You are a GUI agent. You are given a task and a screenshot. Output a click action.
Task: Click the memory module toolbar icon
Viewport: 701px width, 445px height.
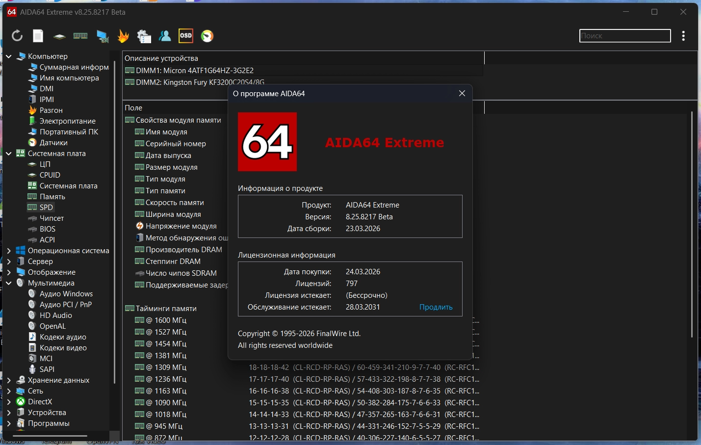pyautogui.click(x=80, y=36)
